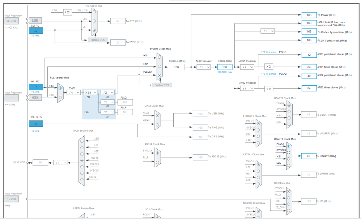The width and height of the screenshot is (361, 219).
Task: Select HSI in the PLL Source Mux
Action: click(x=60, y=88)
